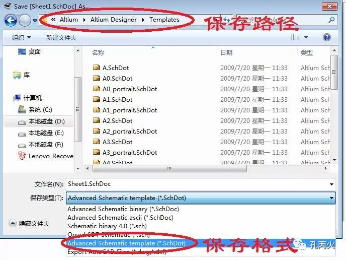Expand the 文件名 history dropdown arrow
The image size is (346, 260).
[x=331, y=184]
